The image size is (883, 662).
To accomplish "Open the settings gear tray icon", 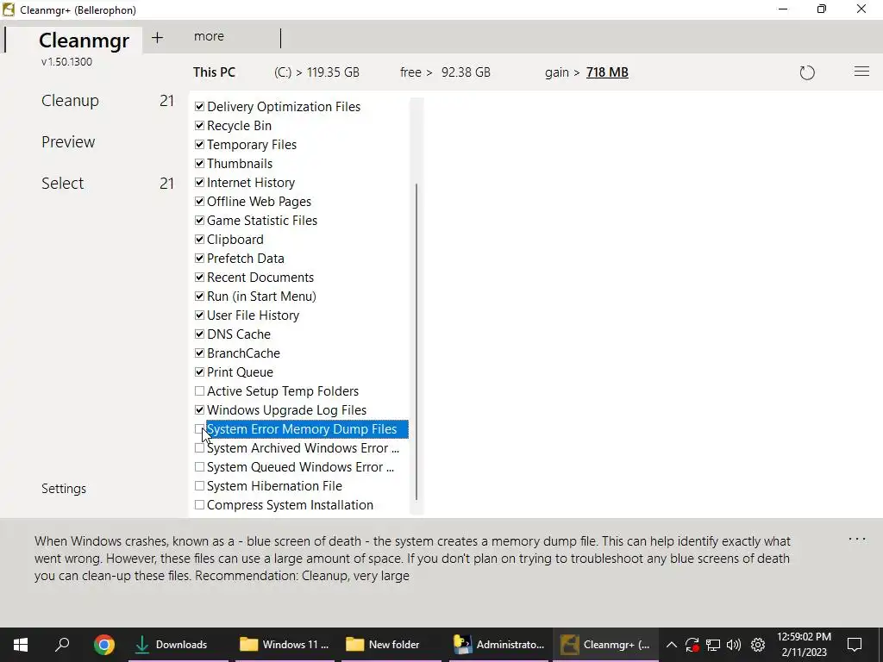I will (x=758, y=645).
